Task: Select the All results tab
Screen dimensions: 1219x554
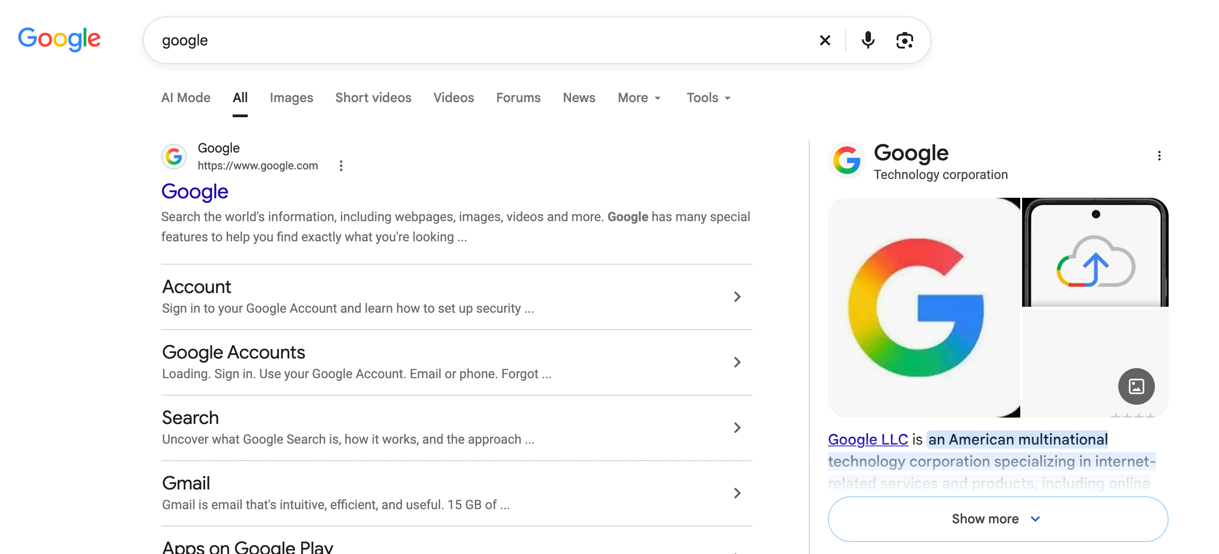Action: [x=240, y=98]
